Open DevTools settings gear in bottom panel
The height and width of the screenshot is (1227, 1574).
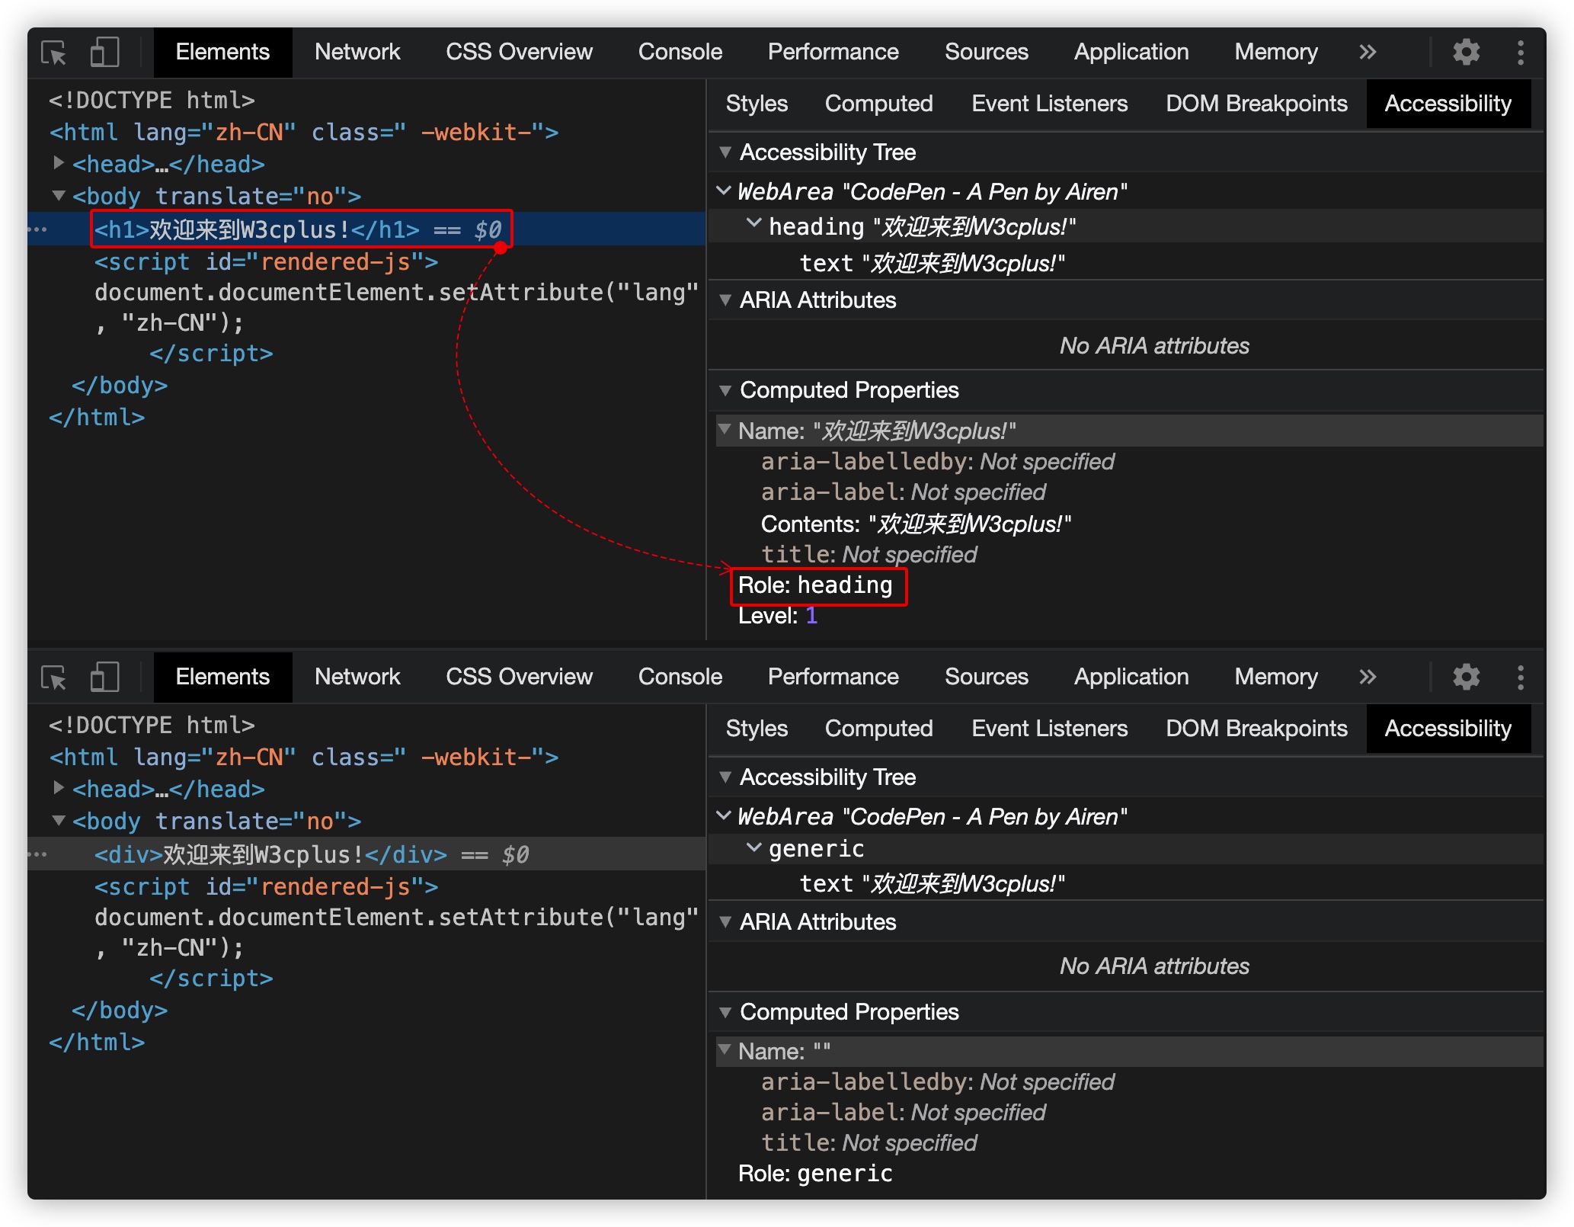click(x=1466, y=678)
